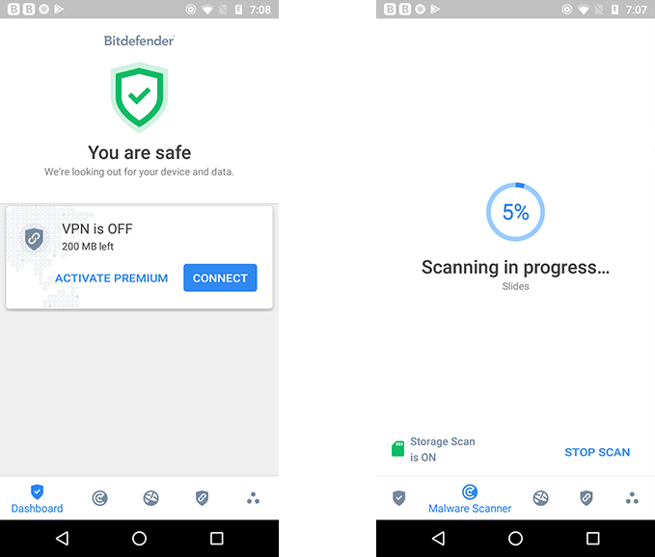Image resolution: width=655 pixels, height=557 pixels.
Task: Open the More dots icon on Dashboard screen
Action: [253, 498]
